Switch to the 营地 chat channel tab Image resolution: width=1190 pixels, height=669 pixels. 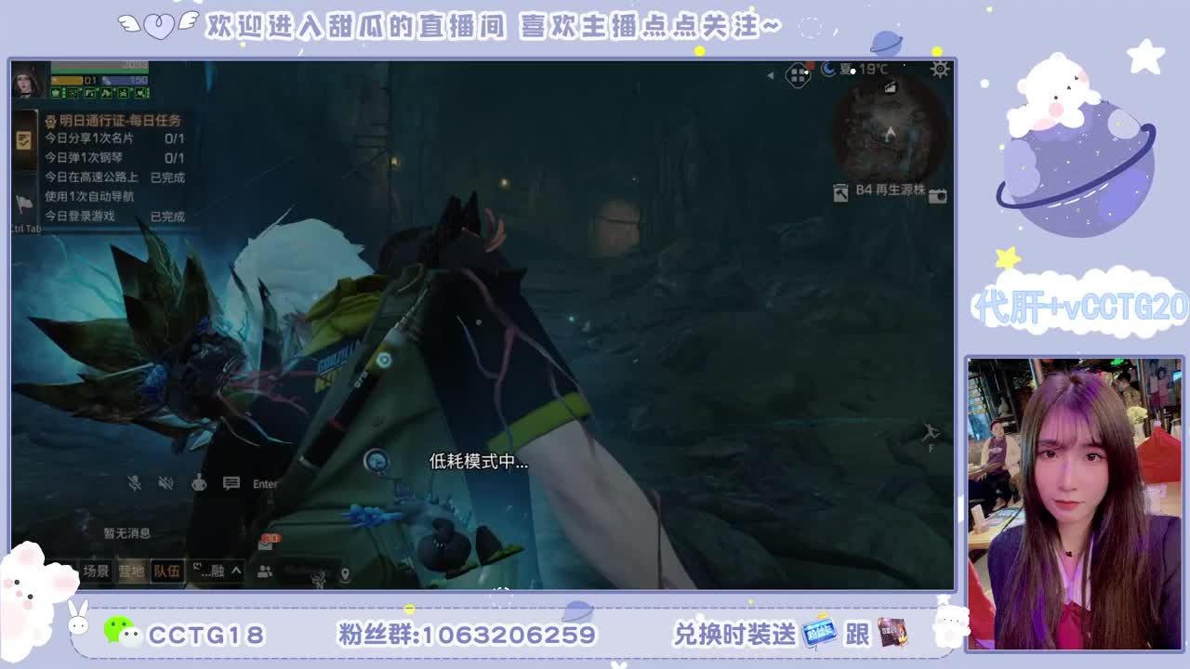(131, 571)
